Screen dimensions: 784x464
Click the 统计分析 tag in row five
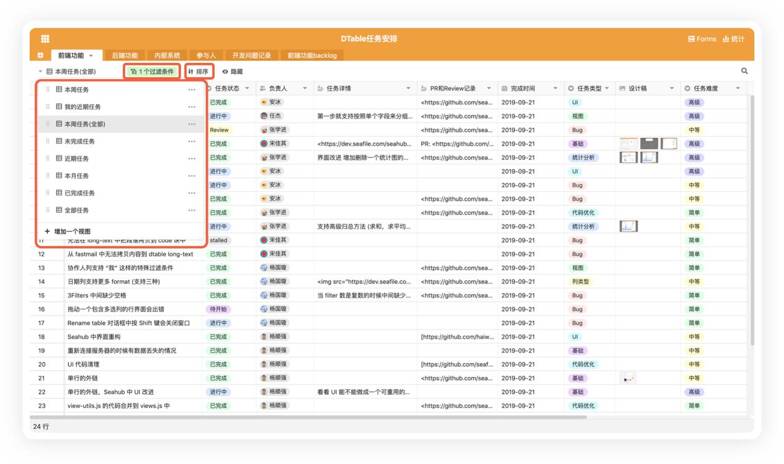click(x=582, y=157)
